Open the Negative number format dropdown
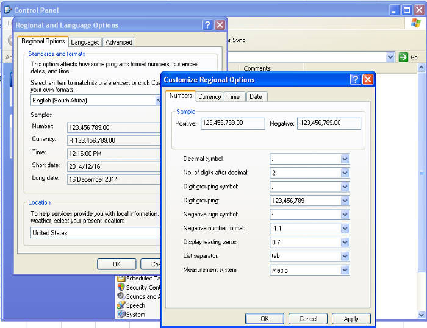 pyautogui.click(x=345, y=229)
